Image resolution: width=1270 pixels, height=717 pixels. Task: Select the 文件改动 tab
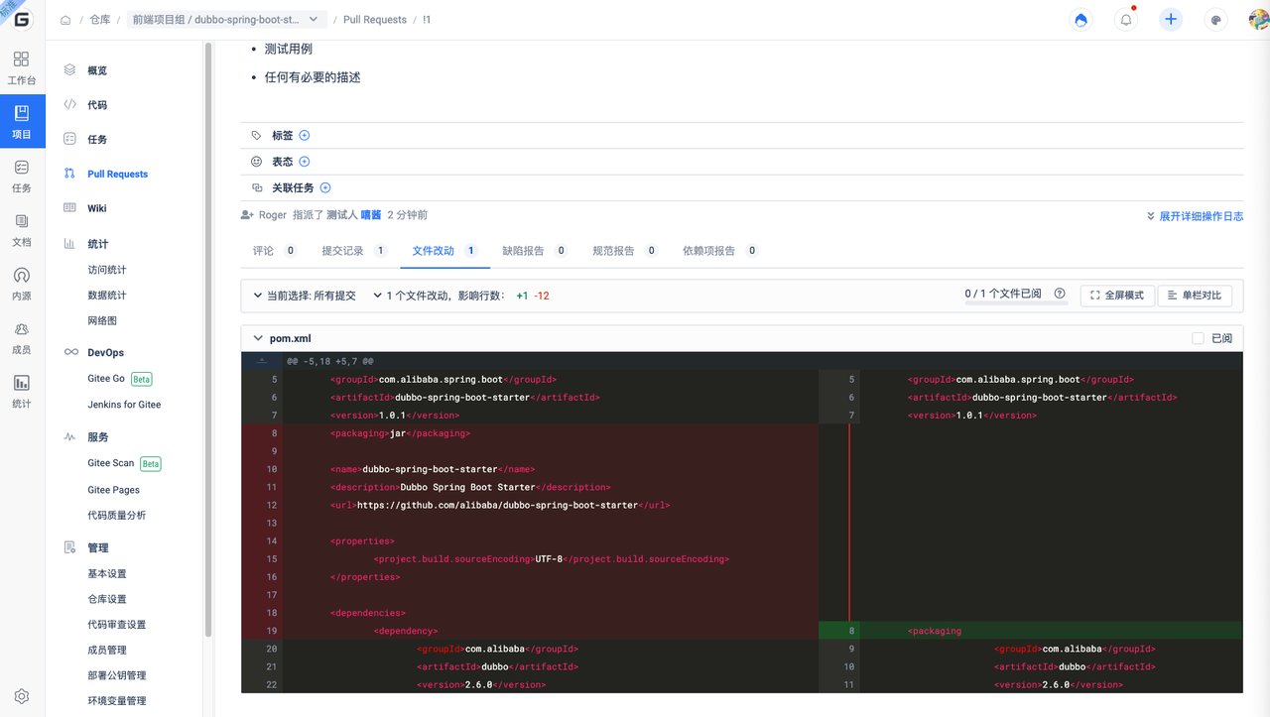[x=445, y=251]
